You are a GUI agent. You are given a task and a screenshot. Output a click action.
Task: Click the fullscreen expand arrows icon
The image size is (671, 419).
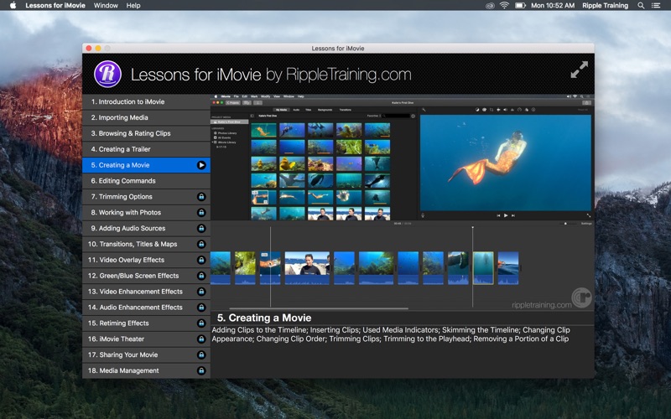coord(579,70)
